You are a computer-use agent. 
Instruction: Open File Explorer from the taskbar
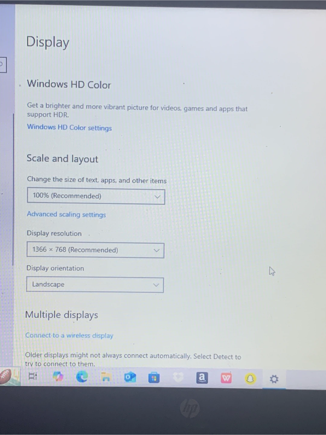[106, 377]
